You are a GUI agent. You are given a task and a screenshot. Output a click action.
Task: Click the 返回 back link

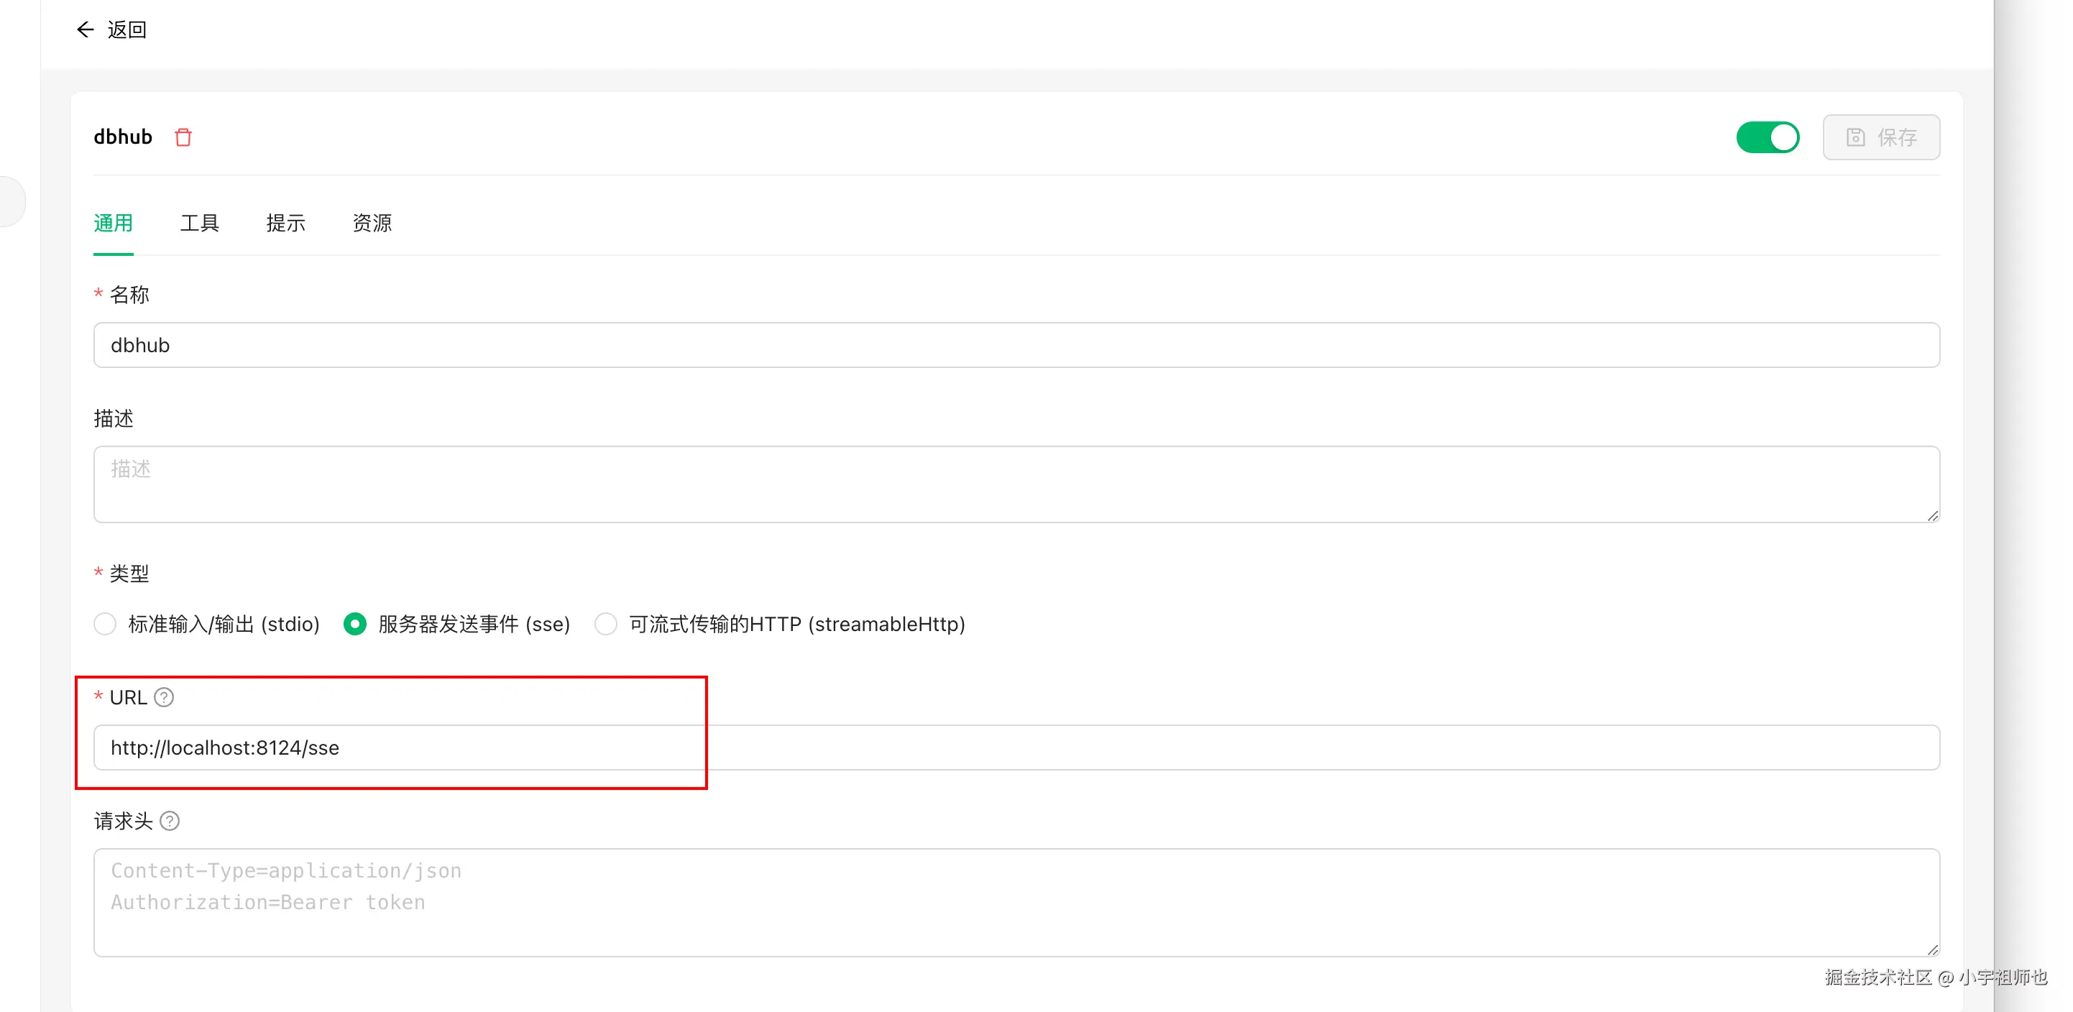click(x=127, y=29)
